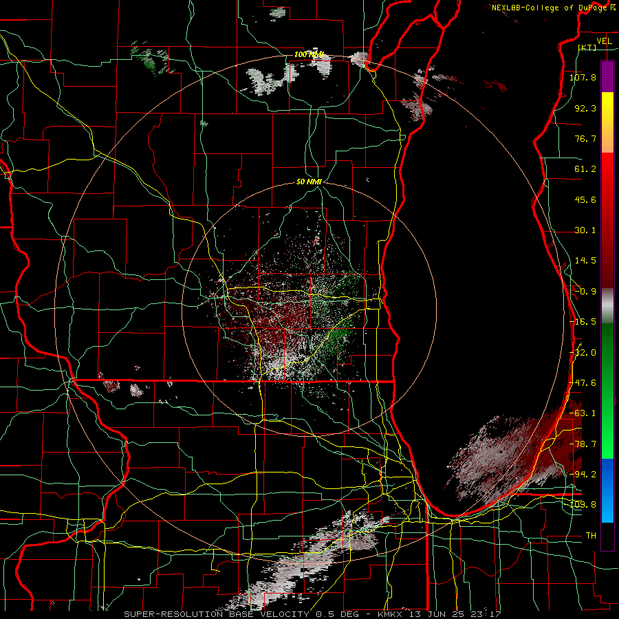Pick the blue segment of velocity color bar

(x=607, y=490)
